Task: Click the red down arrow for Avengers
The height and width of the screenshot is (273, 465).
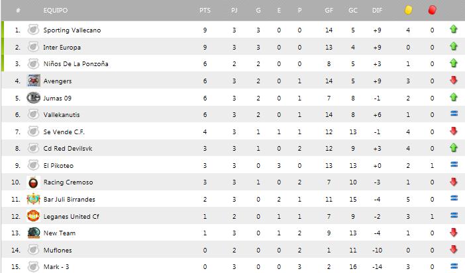Action: click(x=454, y=81)
